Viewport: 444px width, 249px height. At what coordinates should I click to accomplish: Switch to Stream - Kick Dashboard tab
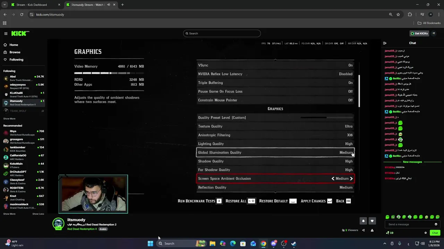(x=35, y=5)
